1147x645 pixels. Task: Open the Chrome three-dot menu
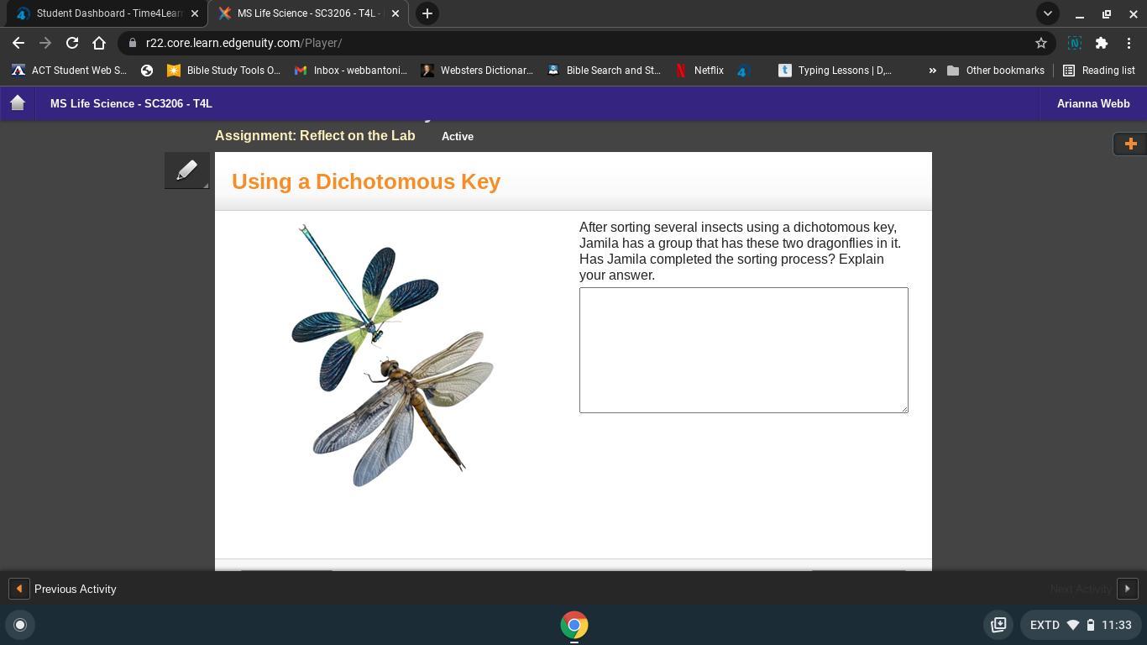1129,43
